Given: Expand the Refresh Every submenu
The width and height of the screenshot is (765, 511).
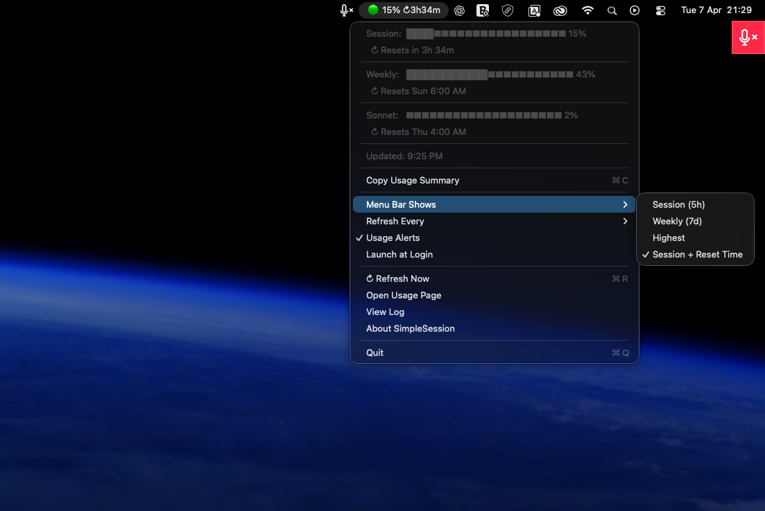Looking at the screenshot, I should tap(495, 221).
